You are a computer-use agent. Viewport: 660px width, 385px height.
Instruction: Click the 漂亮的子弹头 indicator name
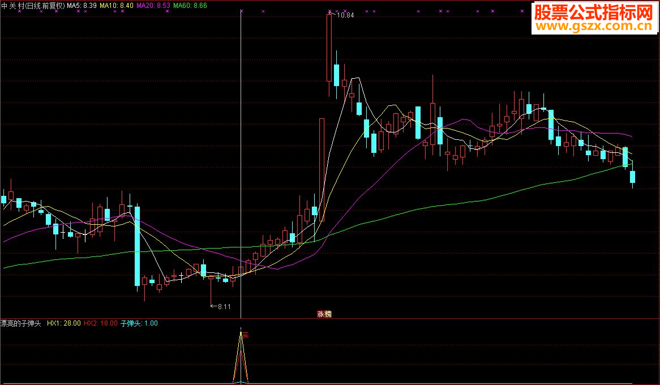tap(20, 323)
